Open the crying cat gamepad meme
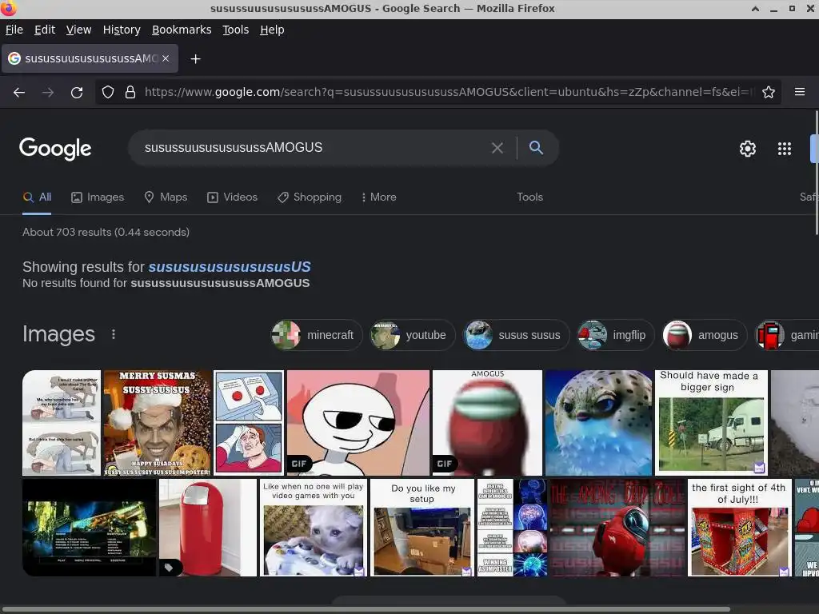This screenshot has height=614, width=819. [x=314, y=528]
